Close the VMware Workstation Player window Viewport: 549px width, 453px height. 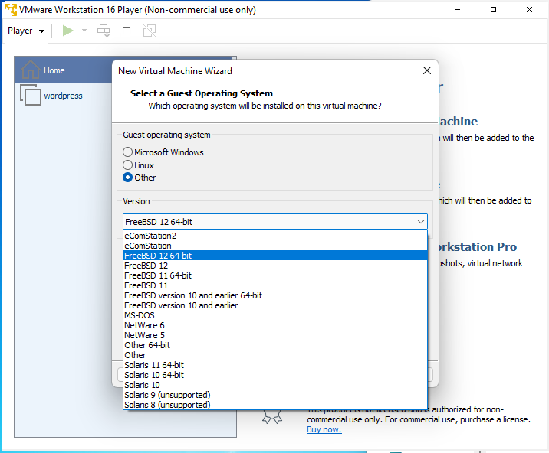[529, 10]
